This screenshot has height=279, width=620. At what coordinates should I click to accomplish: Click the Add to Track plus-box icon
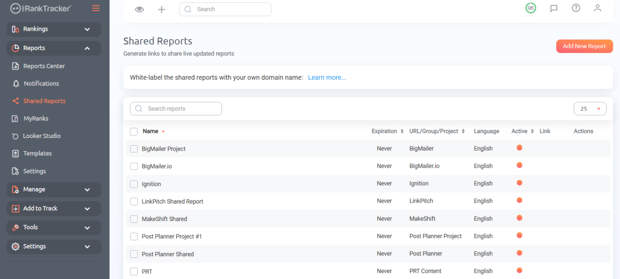pyautogui.click(x=16, y=208)
